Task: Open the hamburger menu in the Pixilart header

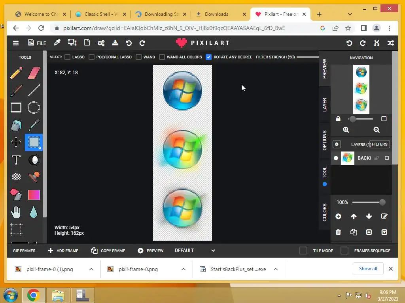Action: 16,43
